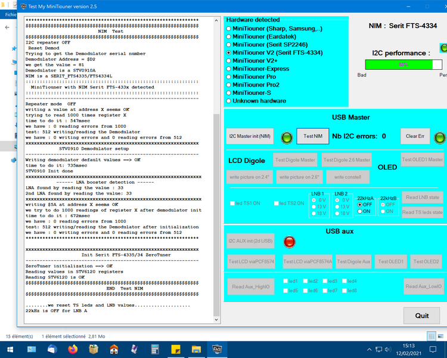
Task: Open the house icon app in taskbar
Action: tap(114, 350)
